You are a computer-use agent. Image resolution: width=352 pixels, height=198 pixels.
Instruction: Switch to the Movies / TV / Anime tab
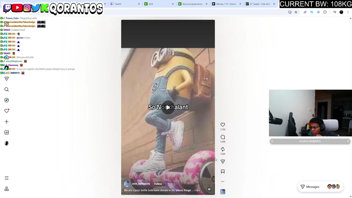coord(226,4)
